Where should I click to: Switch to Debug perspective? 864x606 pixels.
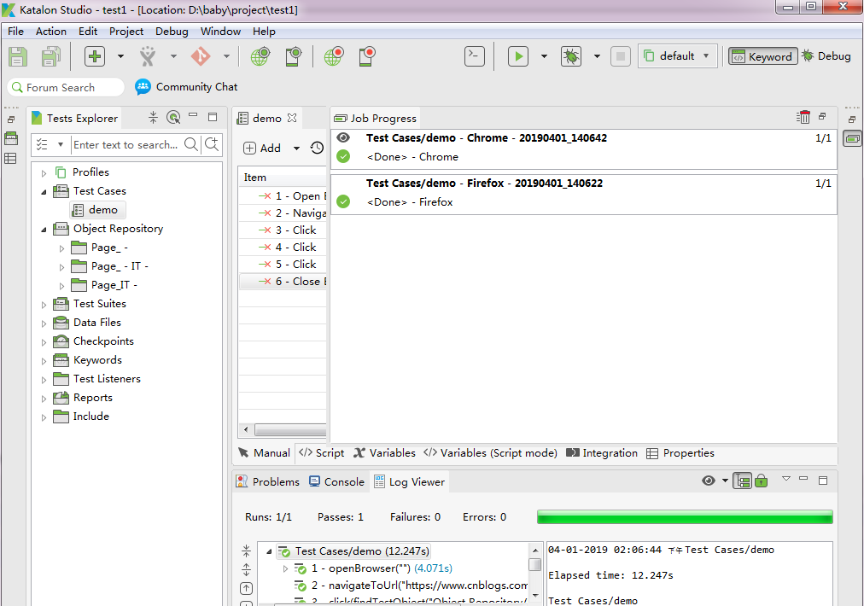pos(826,56)
